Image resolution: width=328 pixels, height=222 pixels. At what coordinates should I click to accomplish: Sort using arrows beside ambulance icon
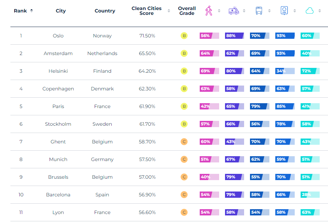pos(244,11)
